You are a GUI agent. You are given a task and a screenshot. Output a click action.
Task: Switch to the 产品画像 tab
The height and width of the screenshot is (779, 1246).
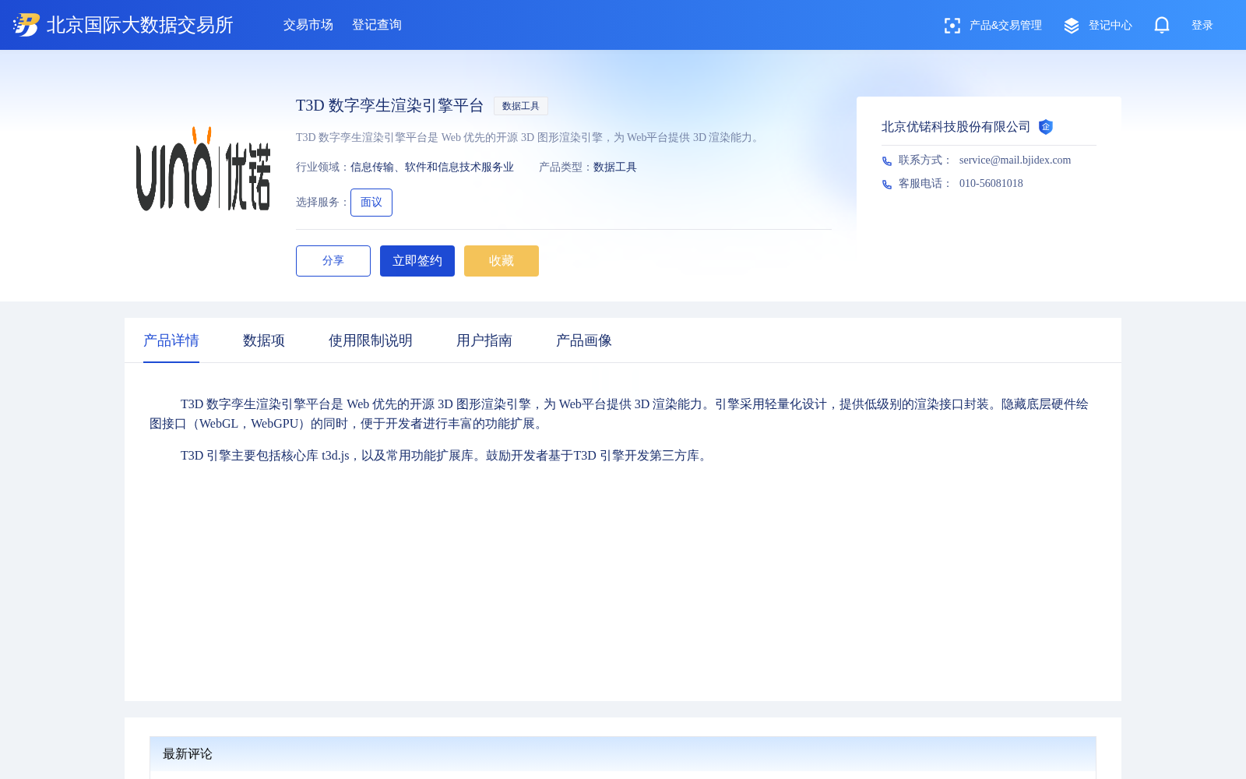tap(584, 340)
